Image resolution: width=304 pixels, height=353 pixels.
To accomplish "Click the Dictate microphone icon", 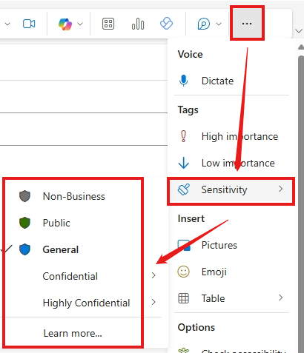I will [183, 81].
